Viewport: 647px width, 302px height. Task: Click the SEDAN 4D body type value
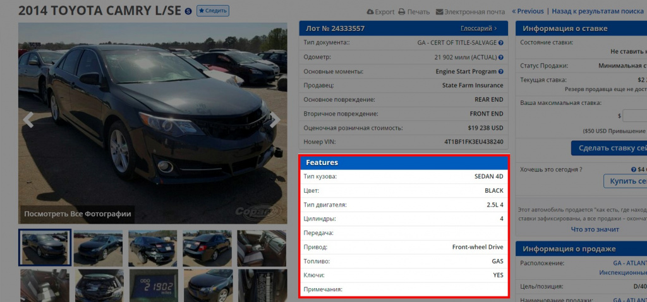pos(489,176)
